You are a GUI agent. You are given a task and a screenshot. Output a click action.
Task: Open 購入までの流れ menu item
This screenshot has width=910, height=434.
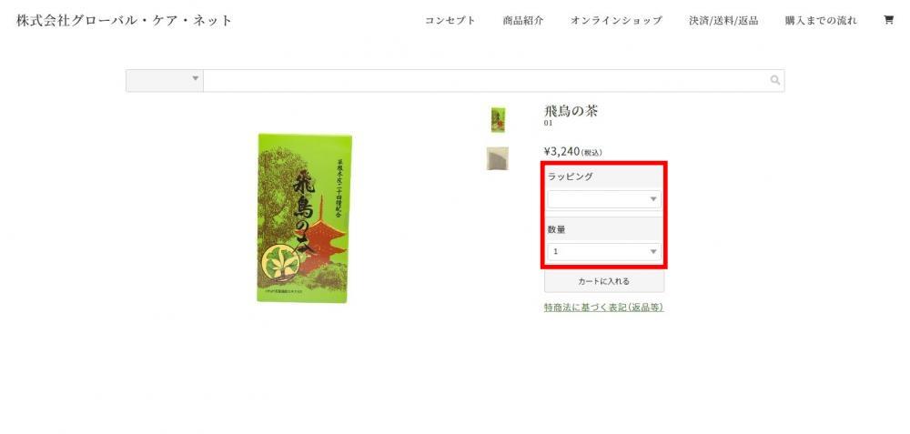(821, 20)
